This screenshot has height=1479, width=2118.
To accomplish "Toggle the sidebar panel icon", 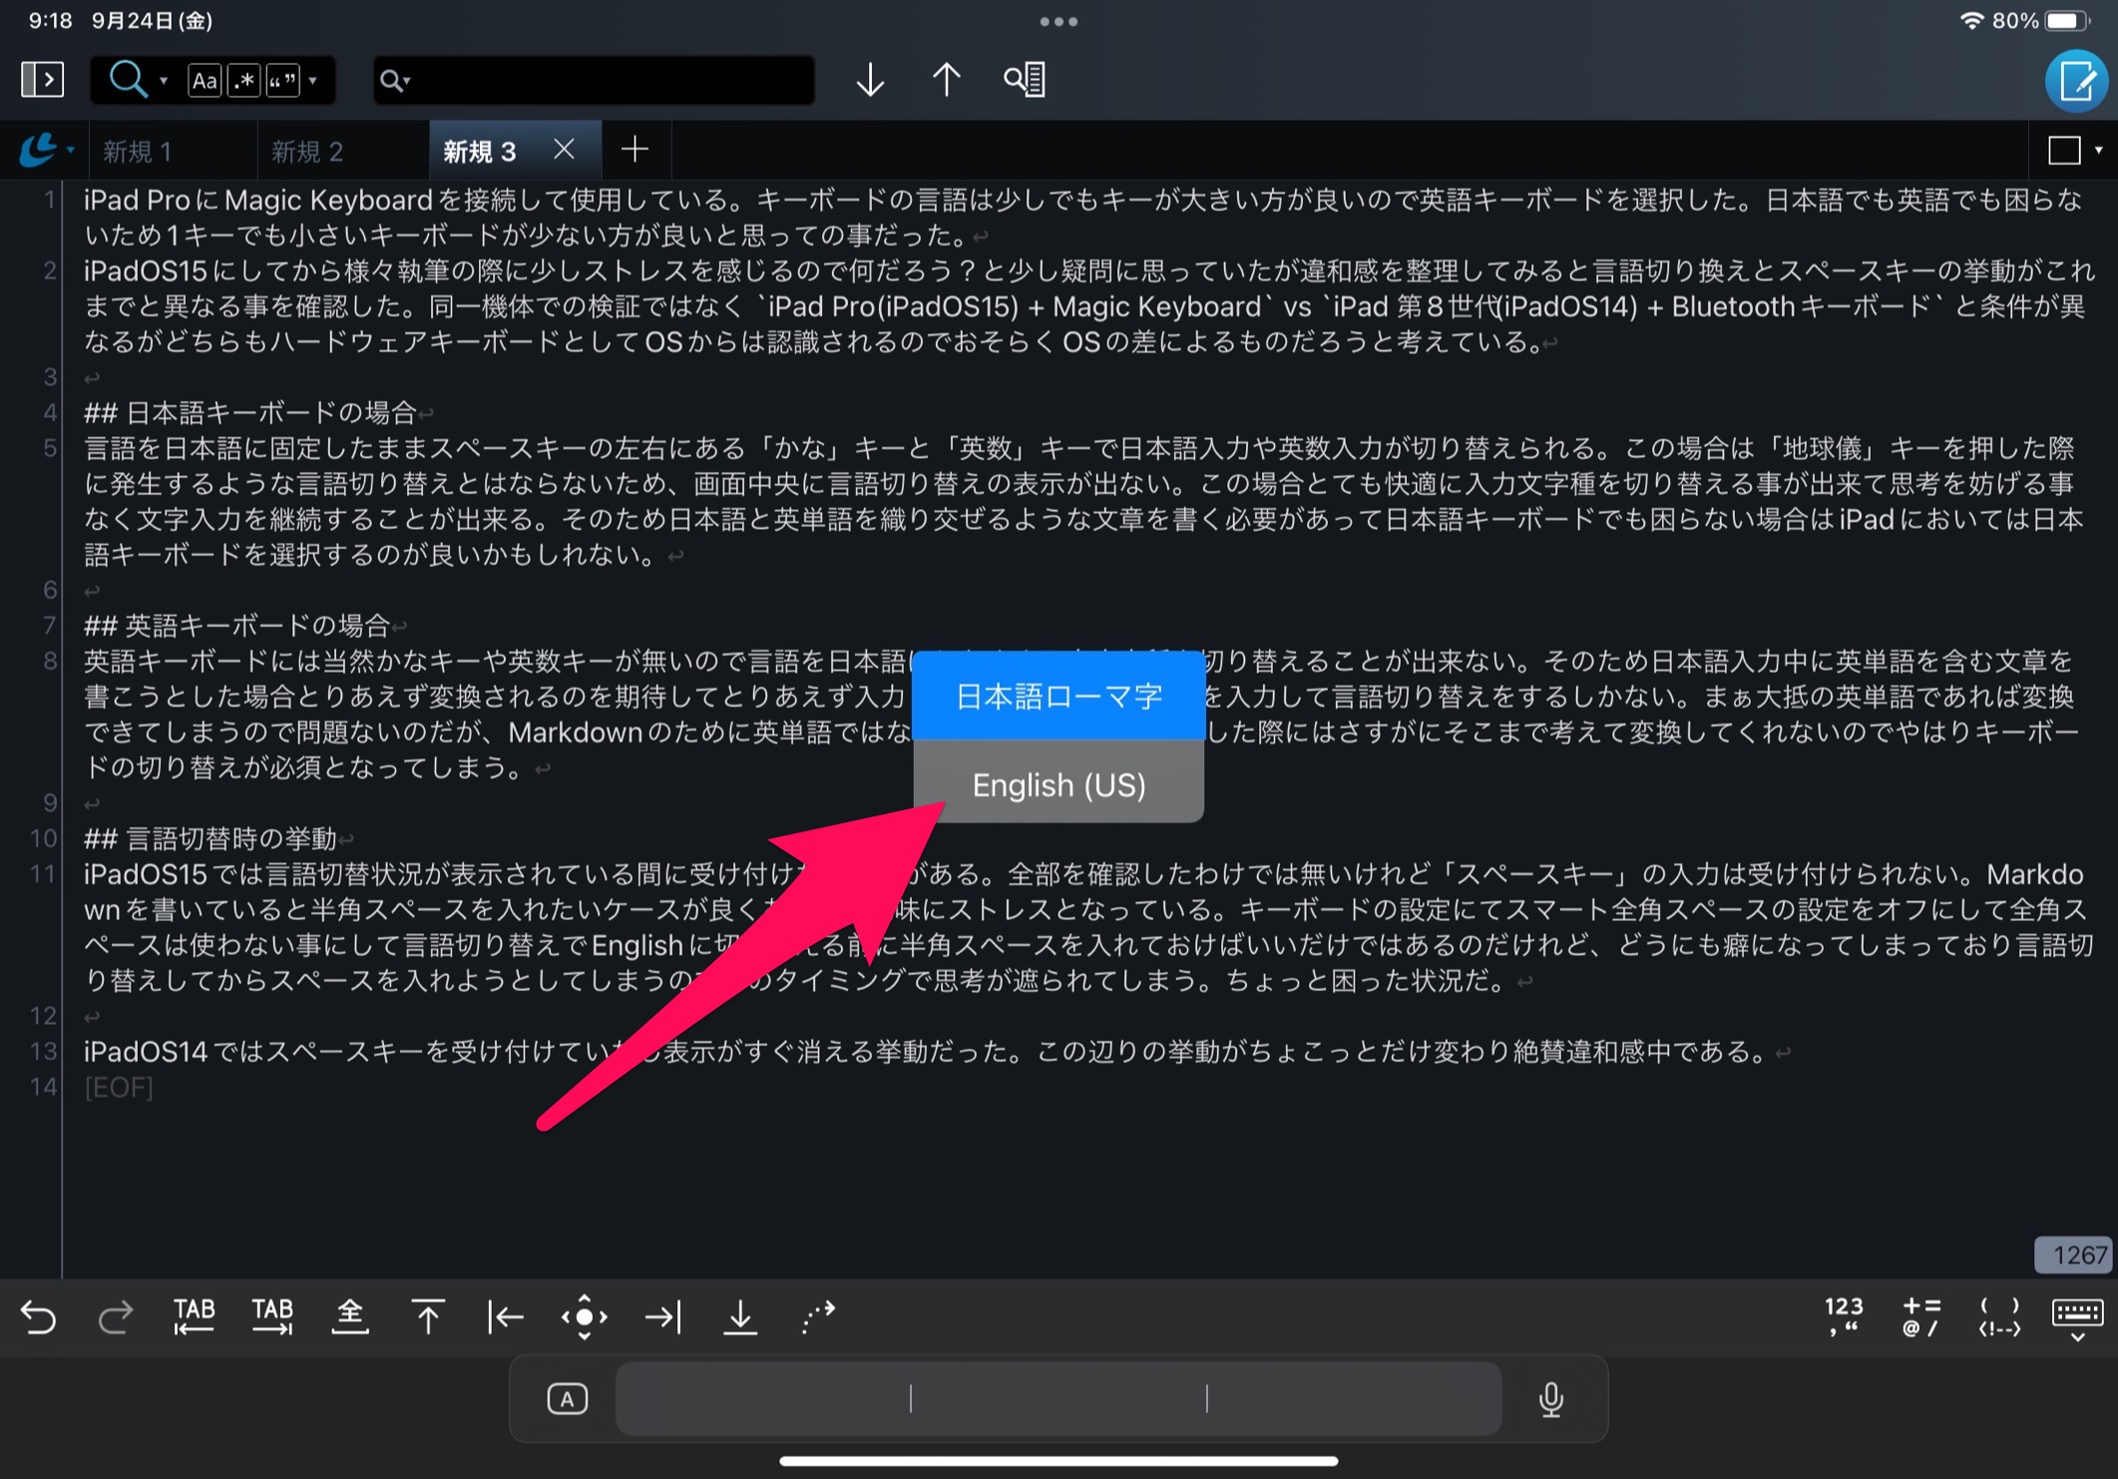I will coord(42,79).
